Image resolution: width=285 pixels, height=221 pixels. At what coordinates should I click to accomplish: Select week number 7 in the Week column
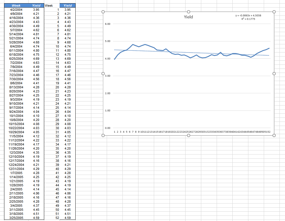point(52,34)
